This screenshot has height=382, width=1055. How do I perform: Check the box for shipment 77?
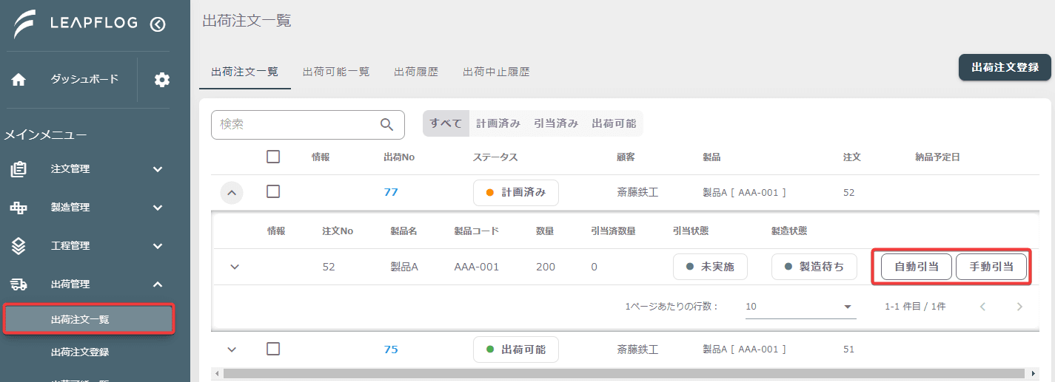pyautogui.click(x=273, y=191)
